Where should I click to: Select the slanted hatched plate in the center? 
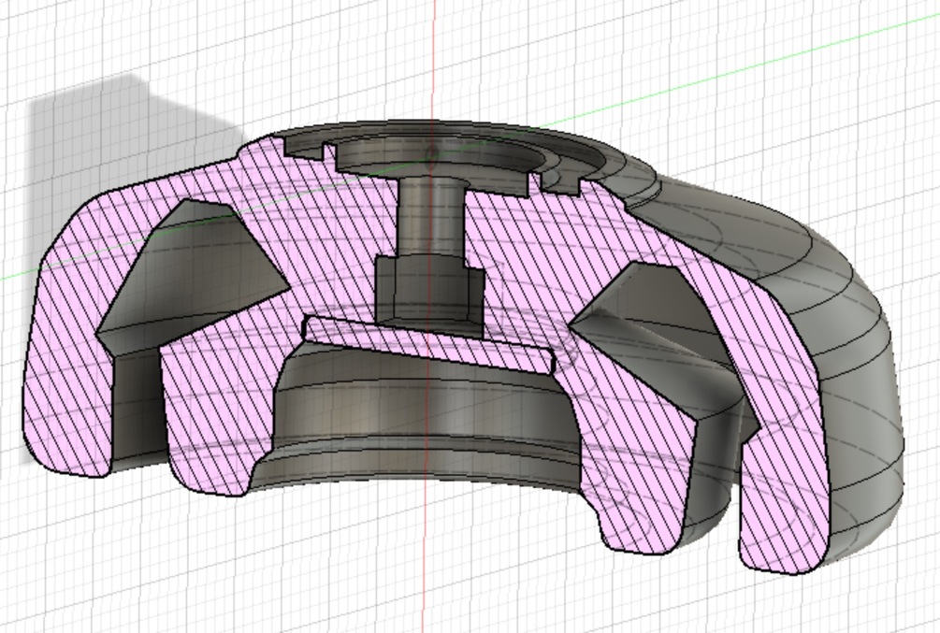point(429,344)
